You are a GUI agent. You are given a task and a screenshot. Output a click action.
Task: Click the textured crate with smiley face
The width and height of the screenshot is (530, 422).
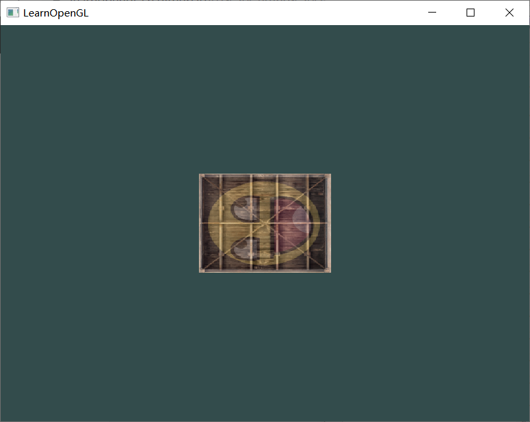click(x=265, y=223)
